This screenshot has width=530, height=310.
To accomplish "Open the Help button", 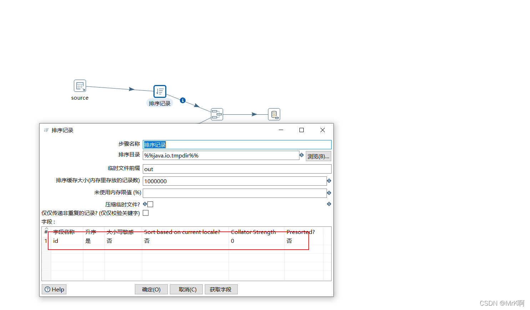I will pyautogui.click(x=54, y=289).
